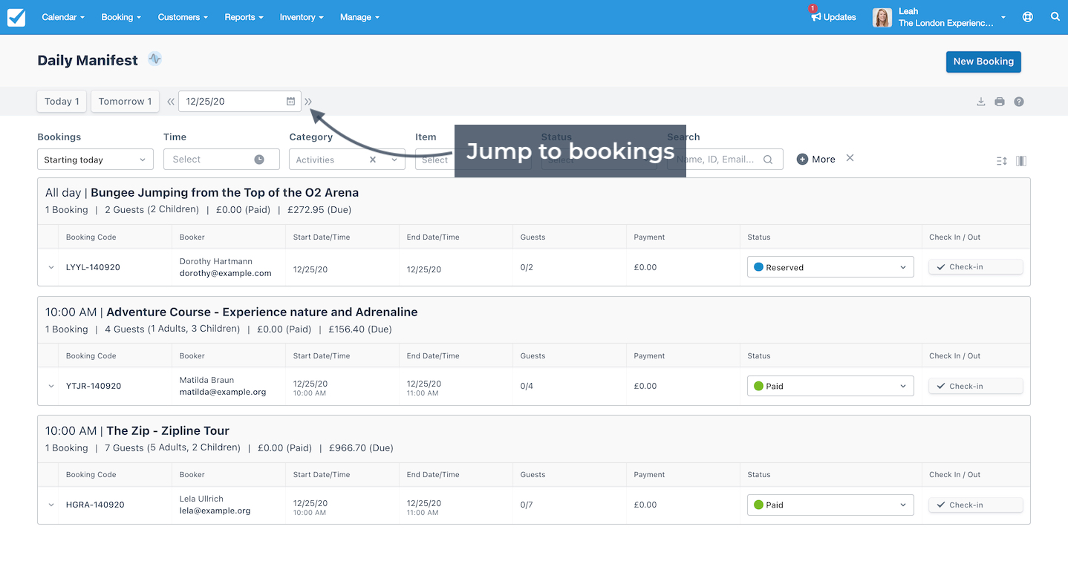Click Leah's profile avatar
The width and height of the screenshot is (1068, 584).
pos(882,17)
